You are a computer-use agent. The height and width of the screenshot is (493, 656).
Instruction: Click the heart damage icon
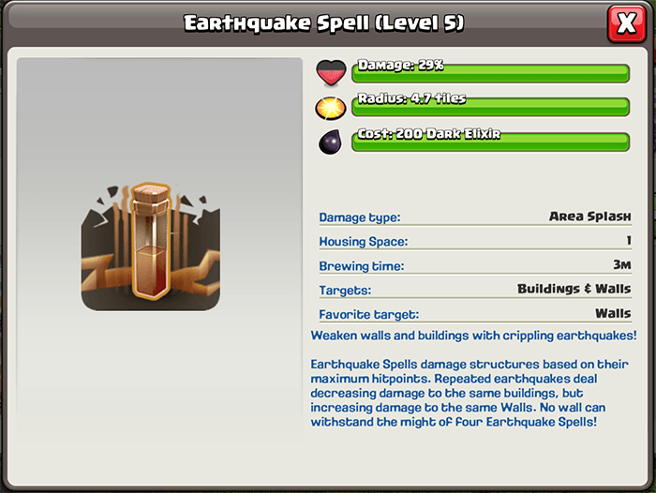pos(331,73)
